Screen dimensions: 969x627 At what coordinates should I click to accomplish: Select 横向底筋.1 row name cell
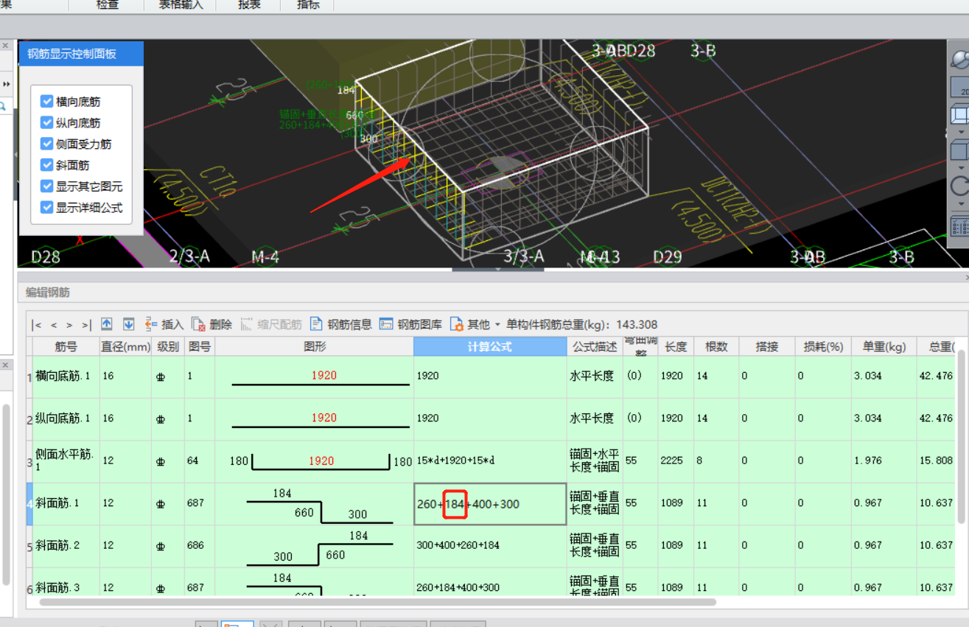coord(66,376)
